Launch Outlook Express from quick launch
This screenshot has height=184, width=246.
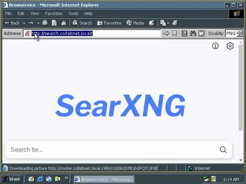tap(49, 179)
